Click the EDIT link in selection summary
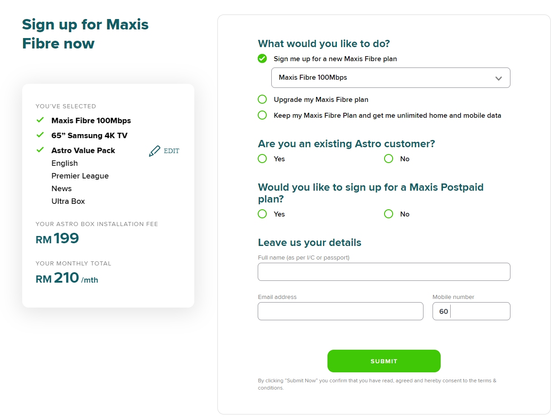Screen dimensions: 558x419 tap(172, 151)
